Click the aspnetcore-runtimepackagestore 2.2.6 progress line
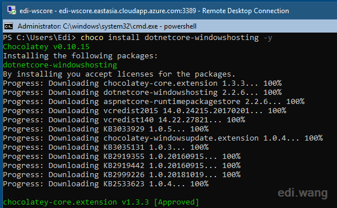Viewport: 337px width, 208px height. [154, 102]
